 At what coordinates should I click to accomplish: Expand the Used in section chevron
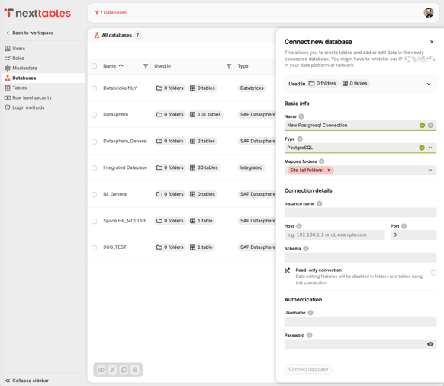click(x=429, y=84)
